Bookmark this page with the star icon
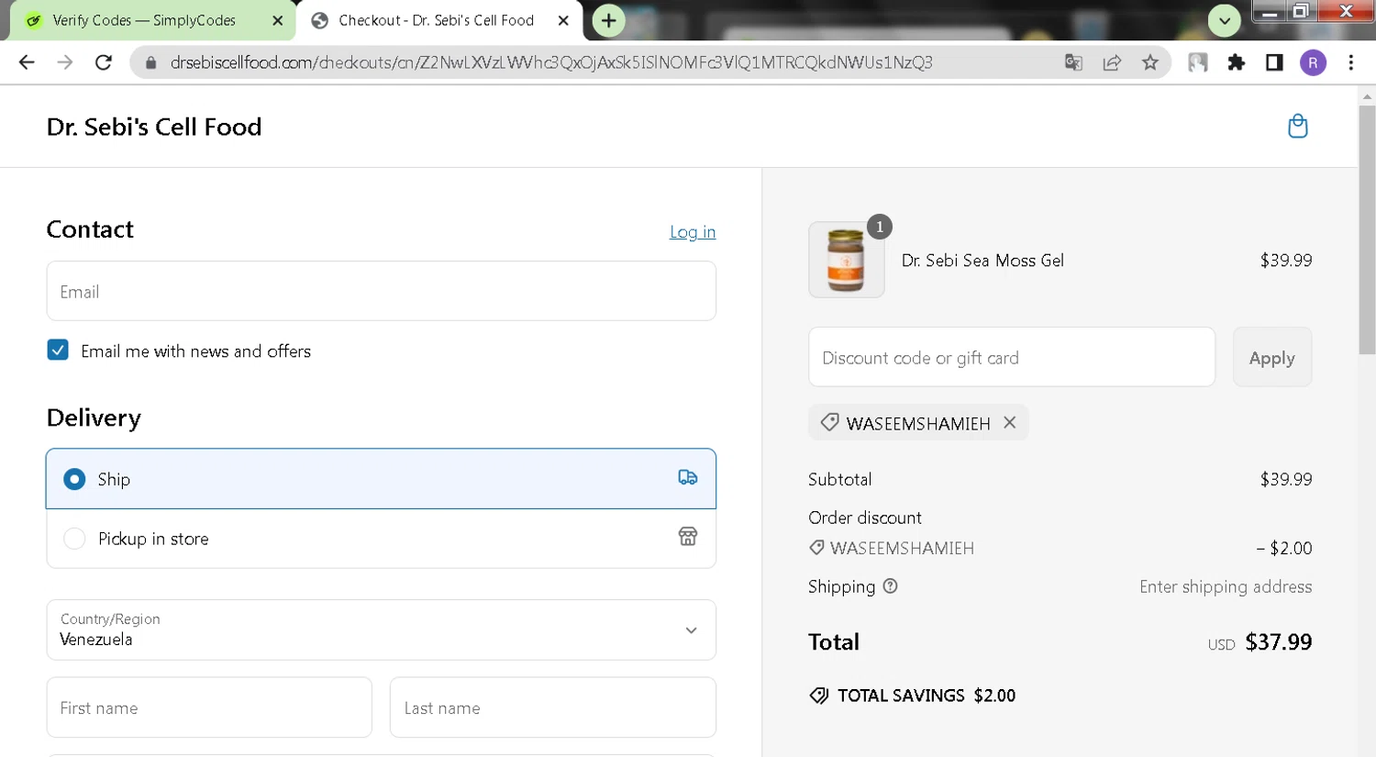This screenshot has height=757, width=1376. (x=1150, y=62)
